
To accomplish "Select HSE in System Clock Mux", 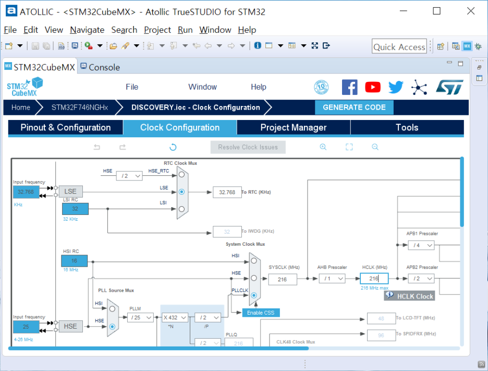I will 254,278.
